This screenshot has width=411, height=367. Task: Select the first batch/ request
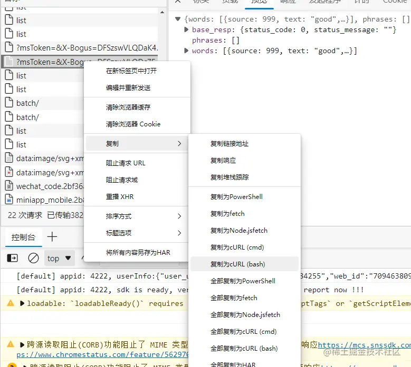click(x=43, y=103)
